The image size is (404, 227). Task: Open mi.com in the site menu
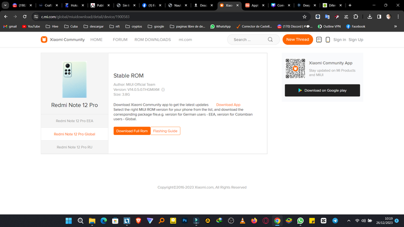(185, 39)
